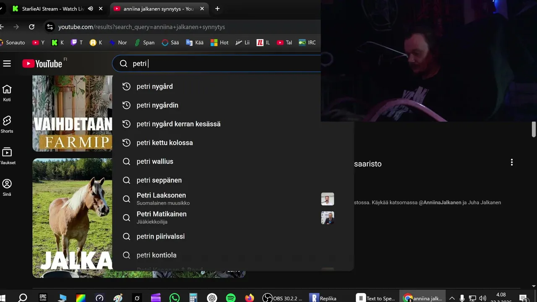The width and height of the screenshot is (537, 302).
Task: Open the YouTube guide hamburger menu
Action: point(7,63)
